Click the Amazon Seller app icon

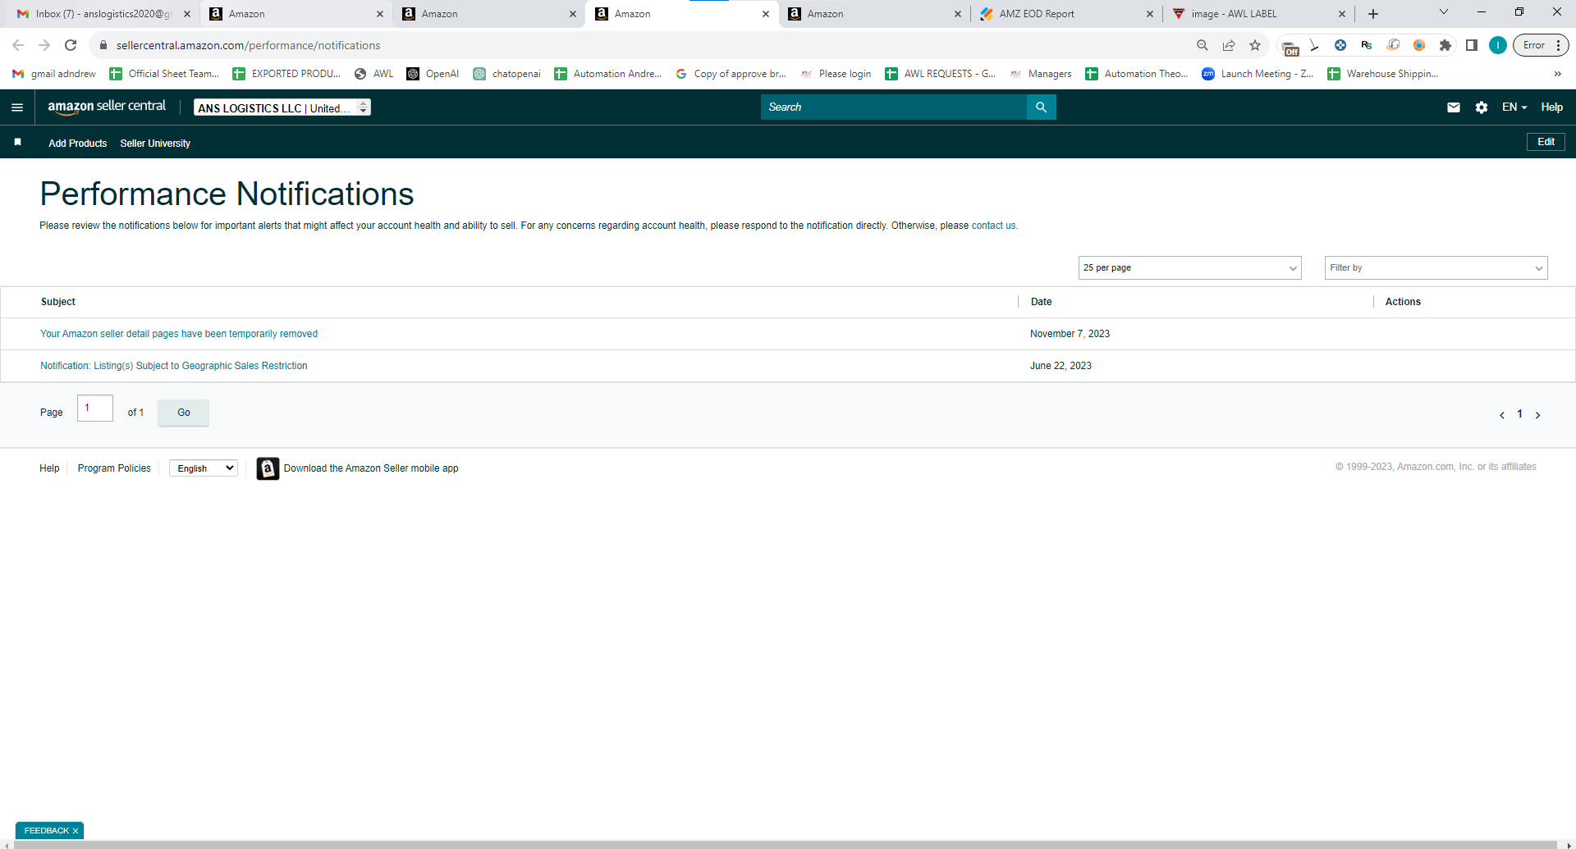268,468
